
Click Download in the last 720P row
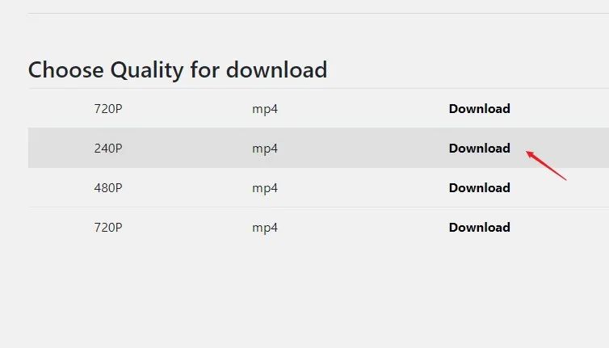(x=479, y=227)
